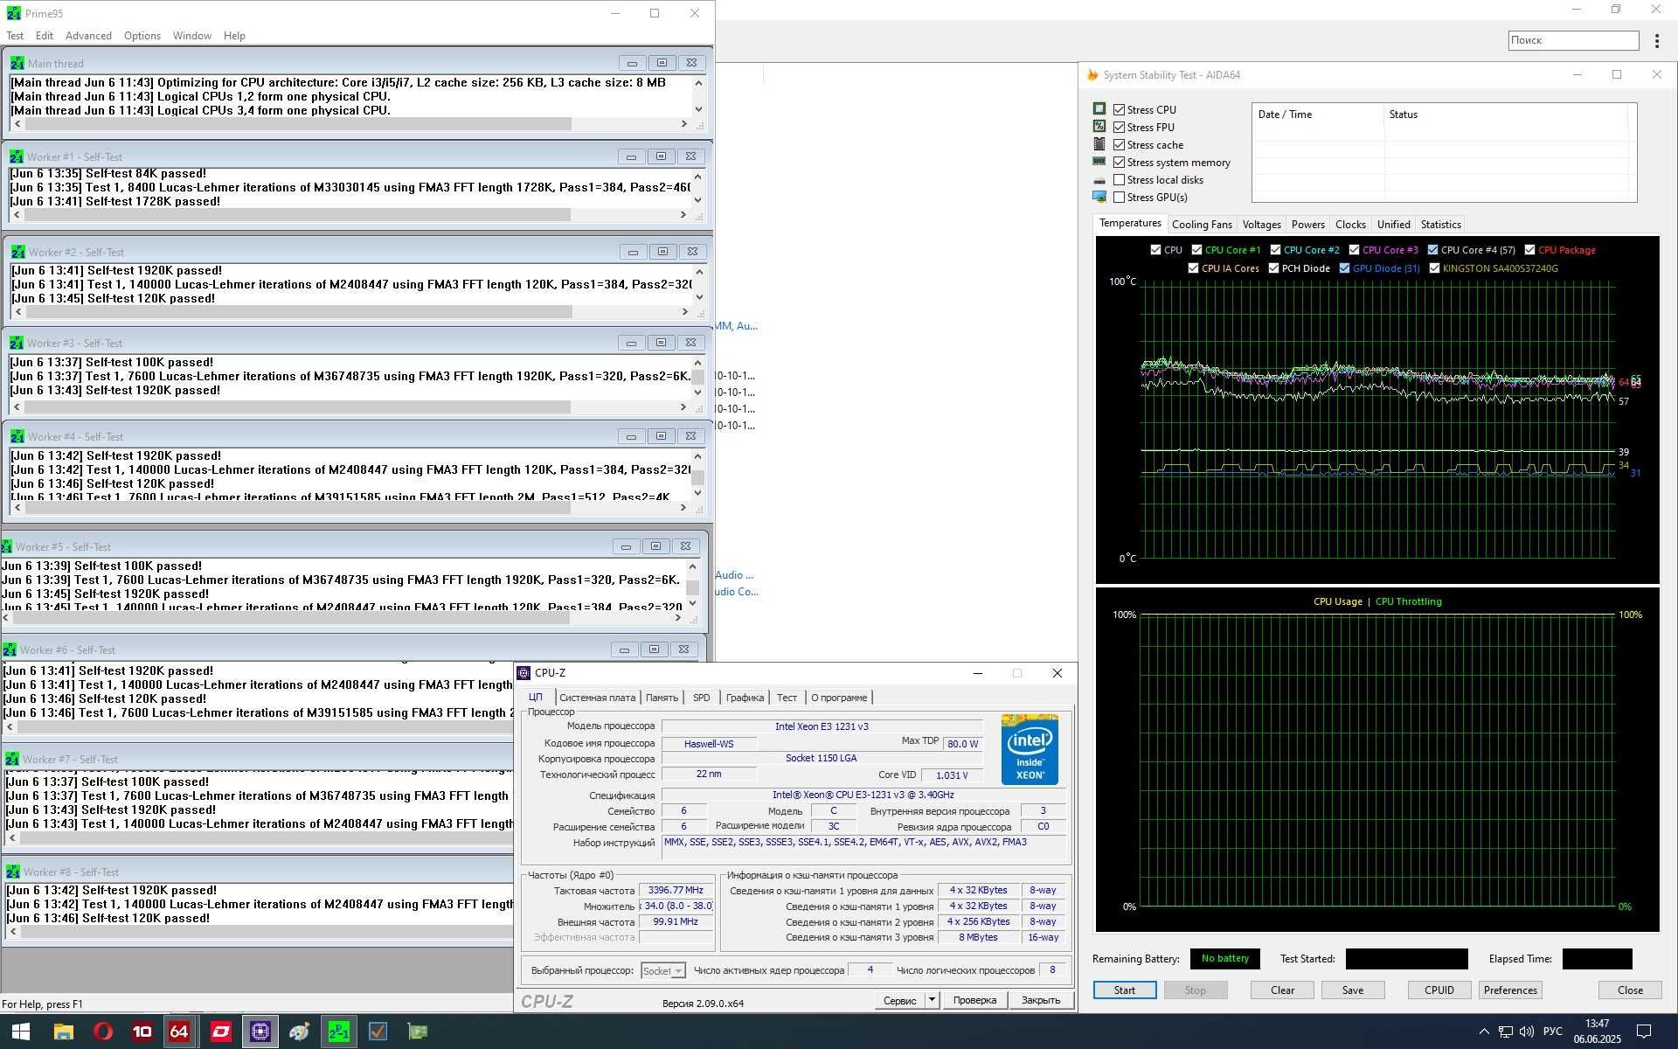Click the Prime95 title bar icon

click(13, 13)
